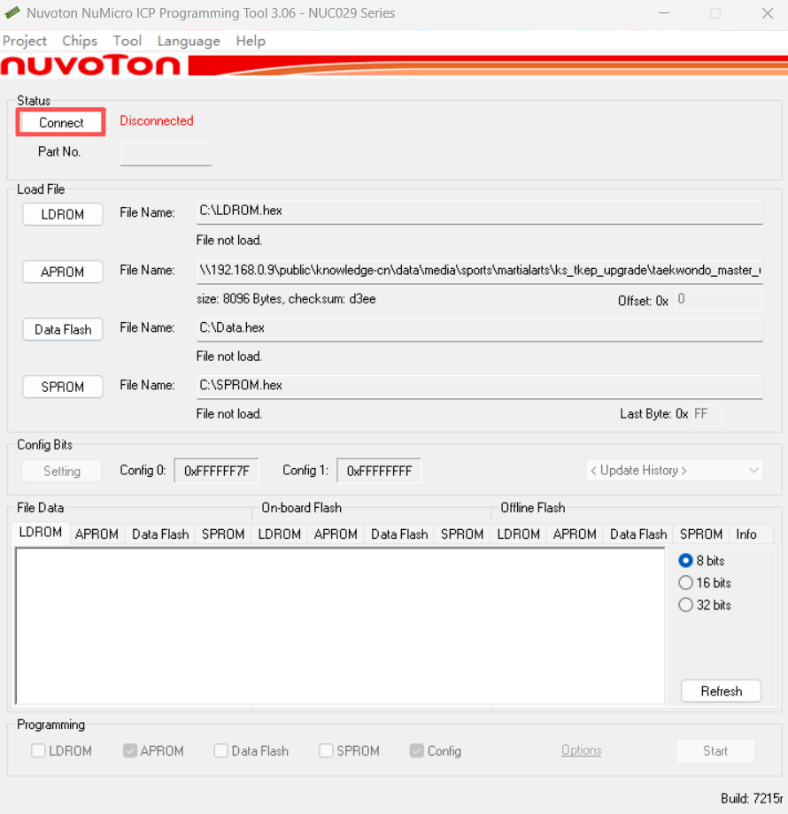Click the Connect button
Screen dimensions: 788x814
coord(61,122)
